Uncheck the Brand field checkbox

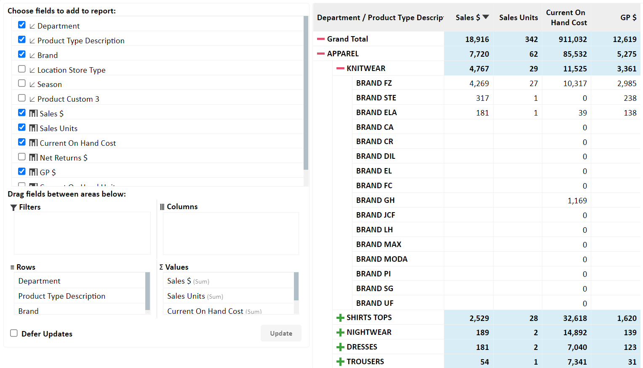[x=22, y=54]
